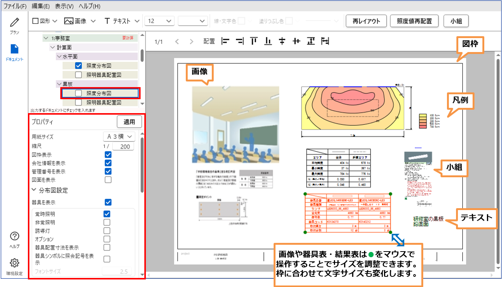Click 線・文字色 color swatch
Screen dimensions: 502x287
[x=241, y=21]
